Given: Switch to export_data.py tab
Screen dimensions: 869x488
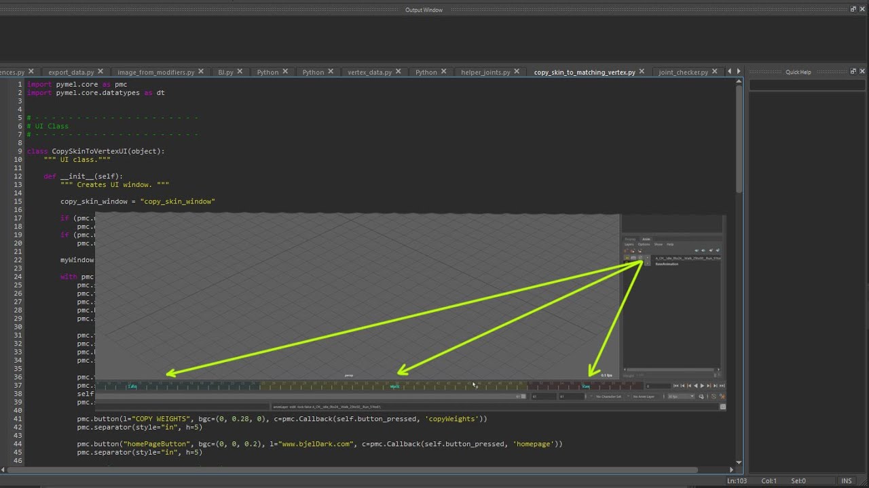Looking at the screenshot, I should 71,72.
